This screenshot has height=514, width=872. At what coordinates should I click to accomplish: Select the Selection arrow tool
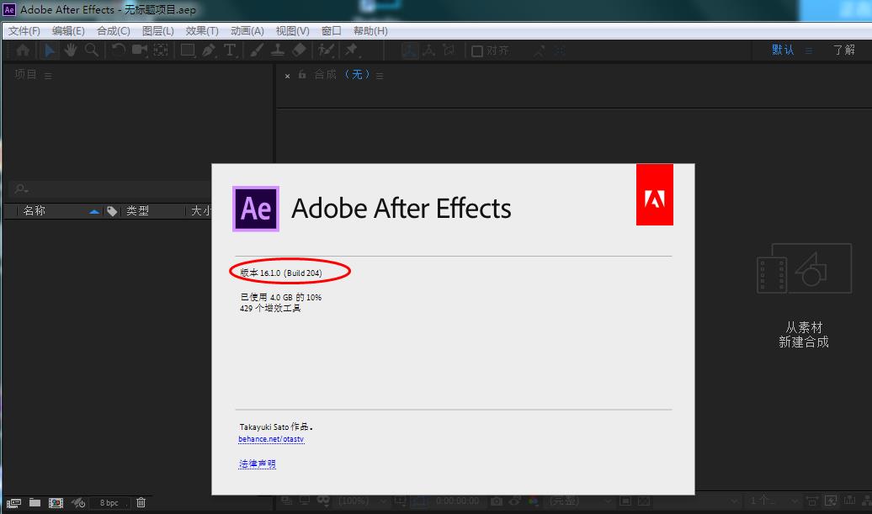(x=50, y=50)
